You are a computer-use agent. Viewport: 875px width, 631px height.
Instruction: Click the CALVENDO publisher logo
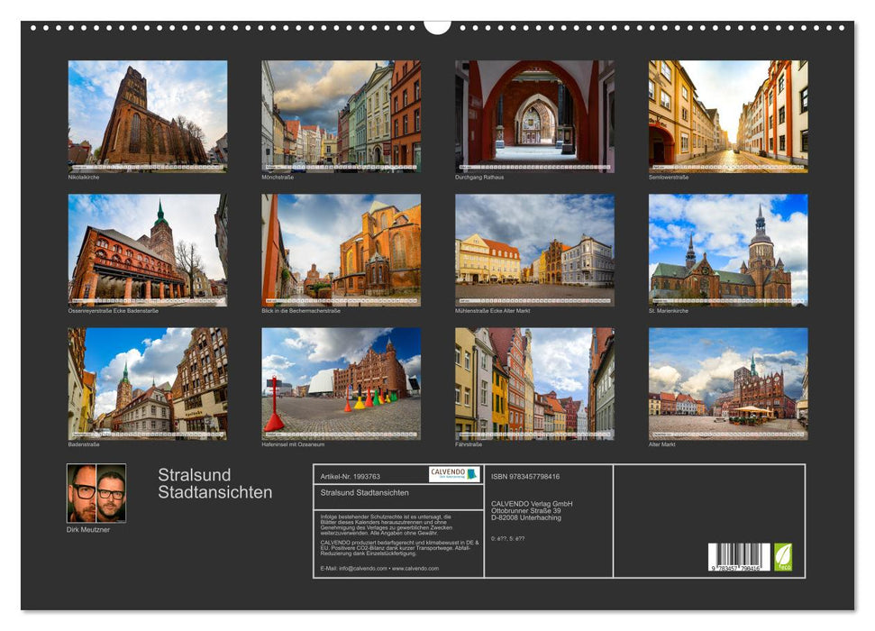click(452, 474)
